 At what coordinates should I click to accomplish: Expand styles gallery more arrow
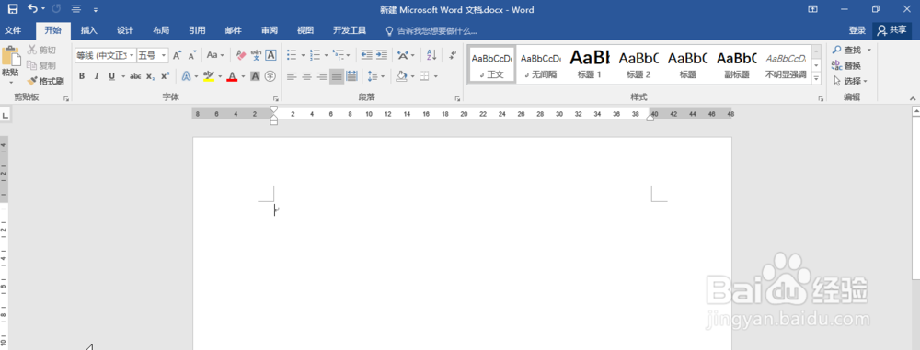point(816,77)
